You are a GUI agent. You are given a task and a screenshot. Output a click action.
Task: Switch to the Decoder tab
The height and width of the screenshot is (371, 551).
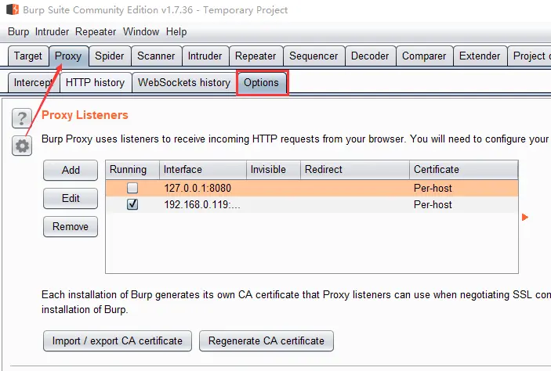pyautogui.click(x=369, y=56)
